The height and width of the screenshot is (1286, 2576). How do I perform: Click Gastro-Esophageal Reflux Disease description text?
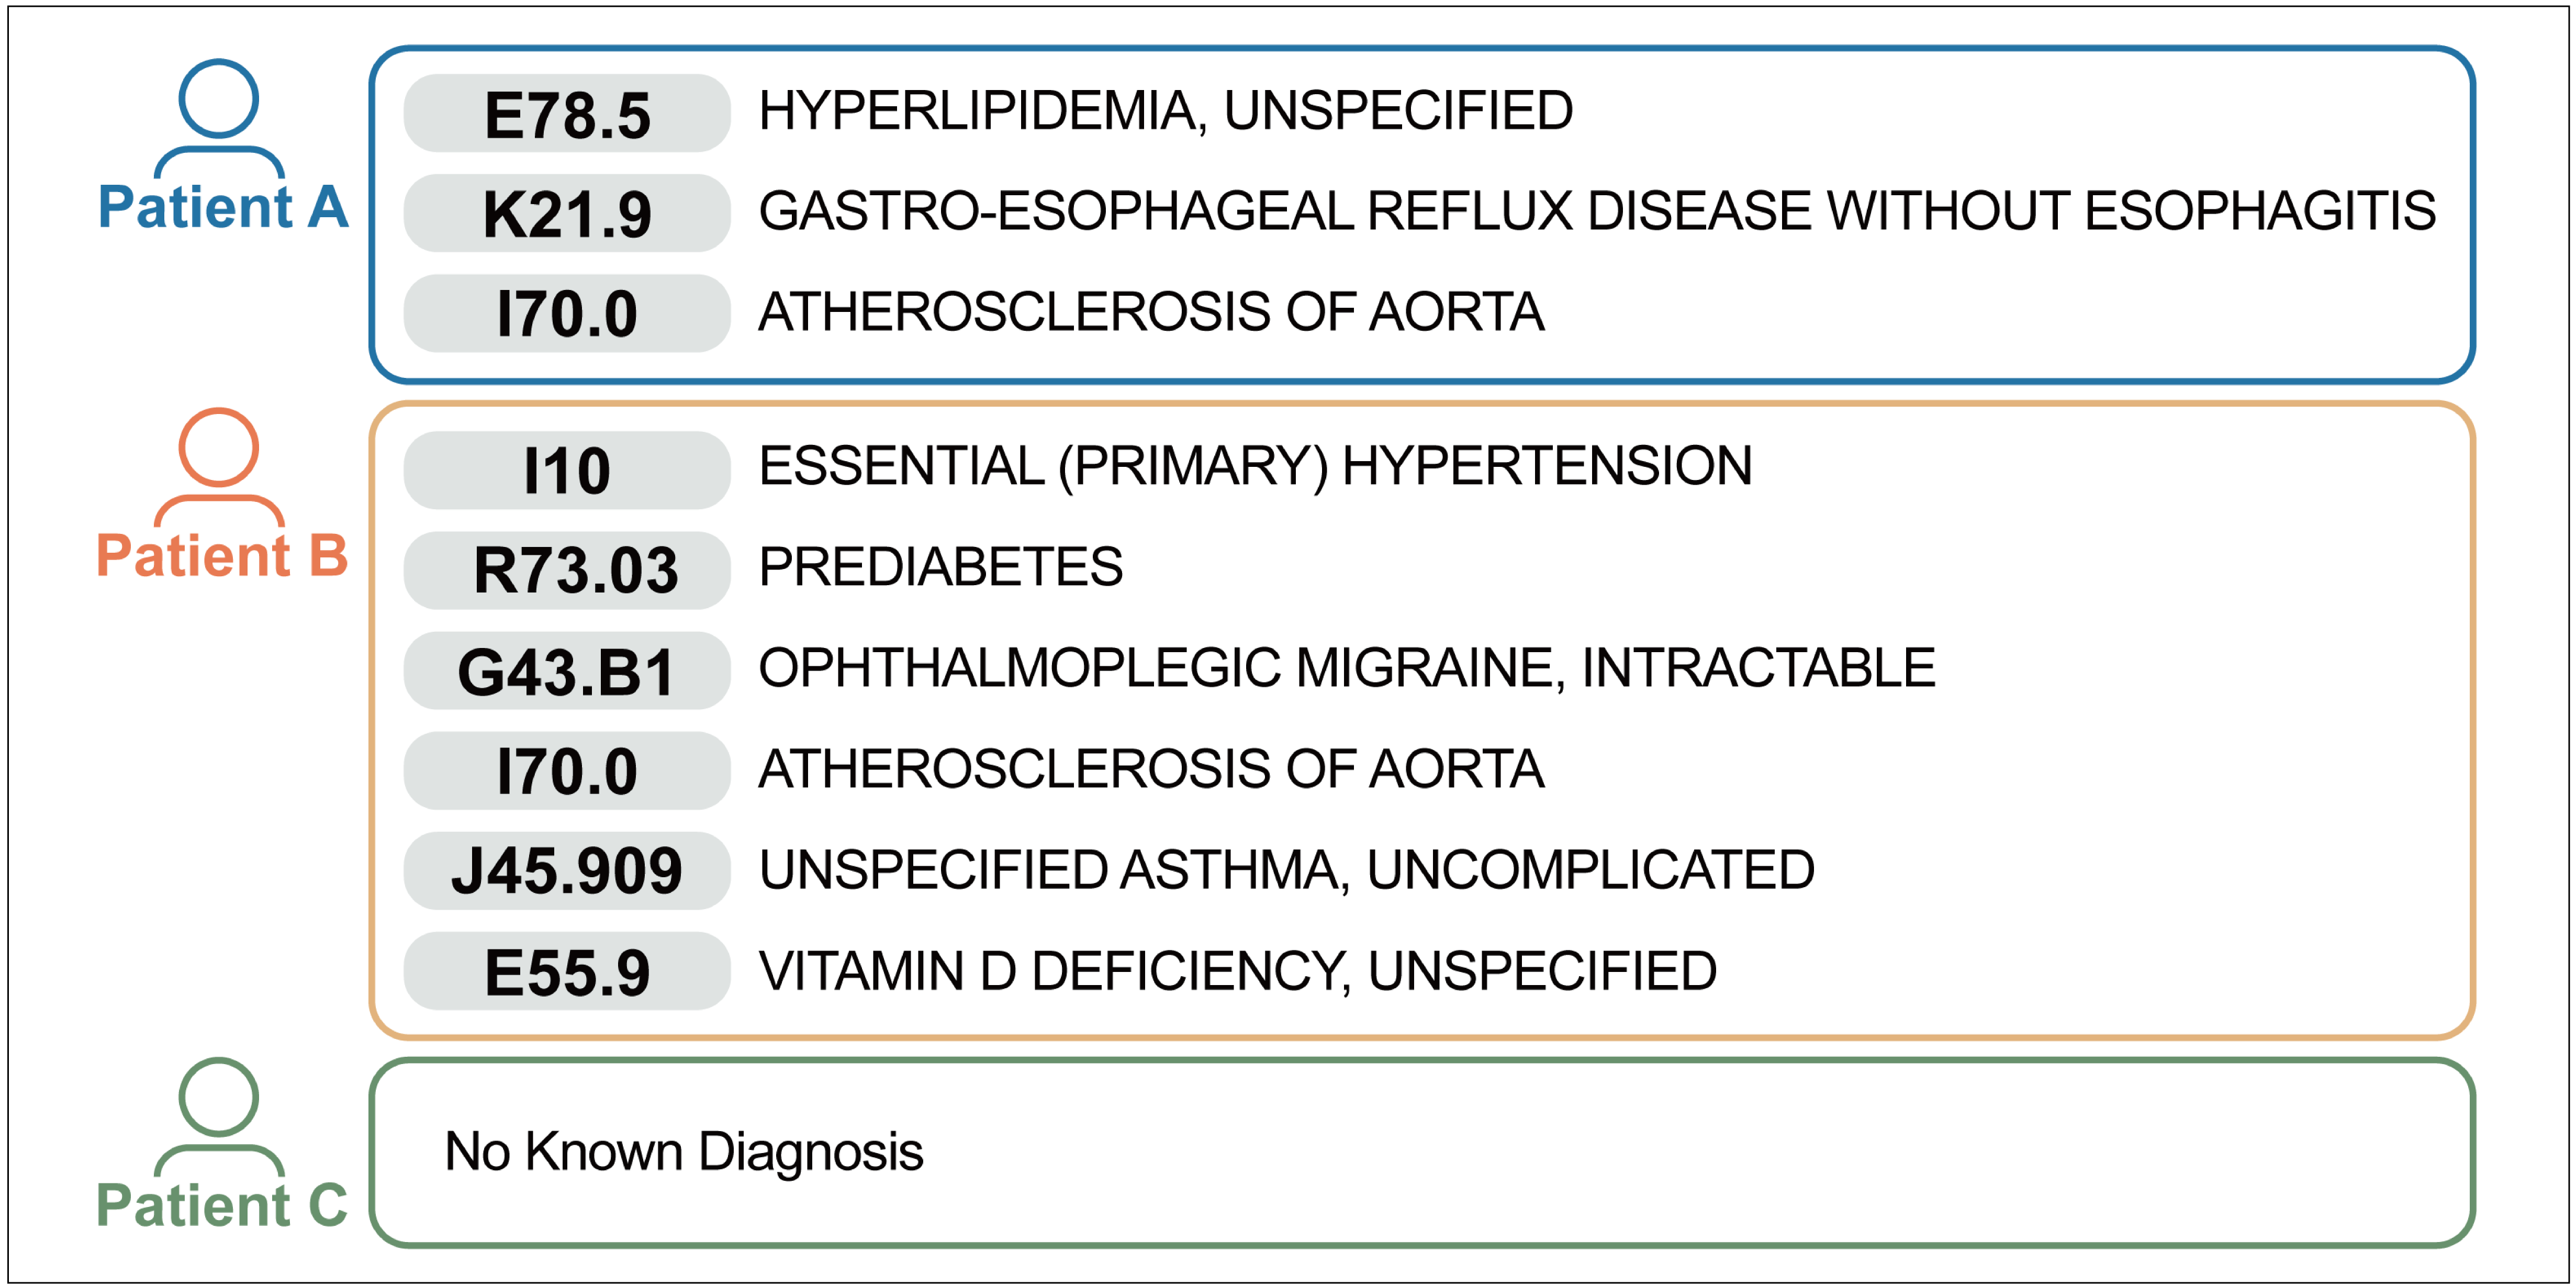click(x=1597, y=211)
